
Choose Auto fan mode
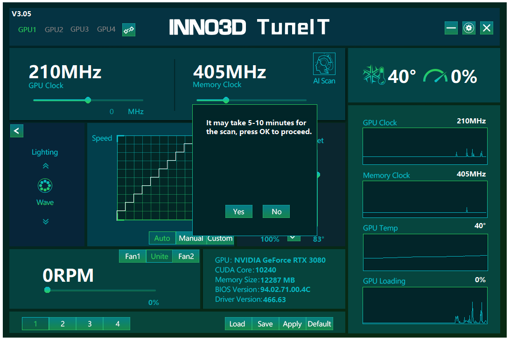[x=162, y=238]
